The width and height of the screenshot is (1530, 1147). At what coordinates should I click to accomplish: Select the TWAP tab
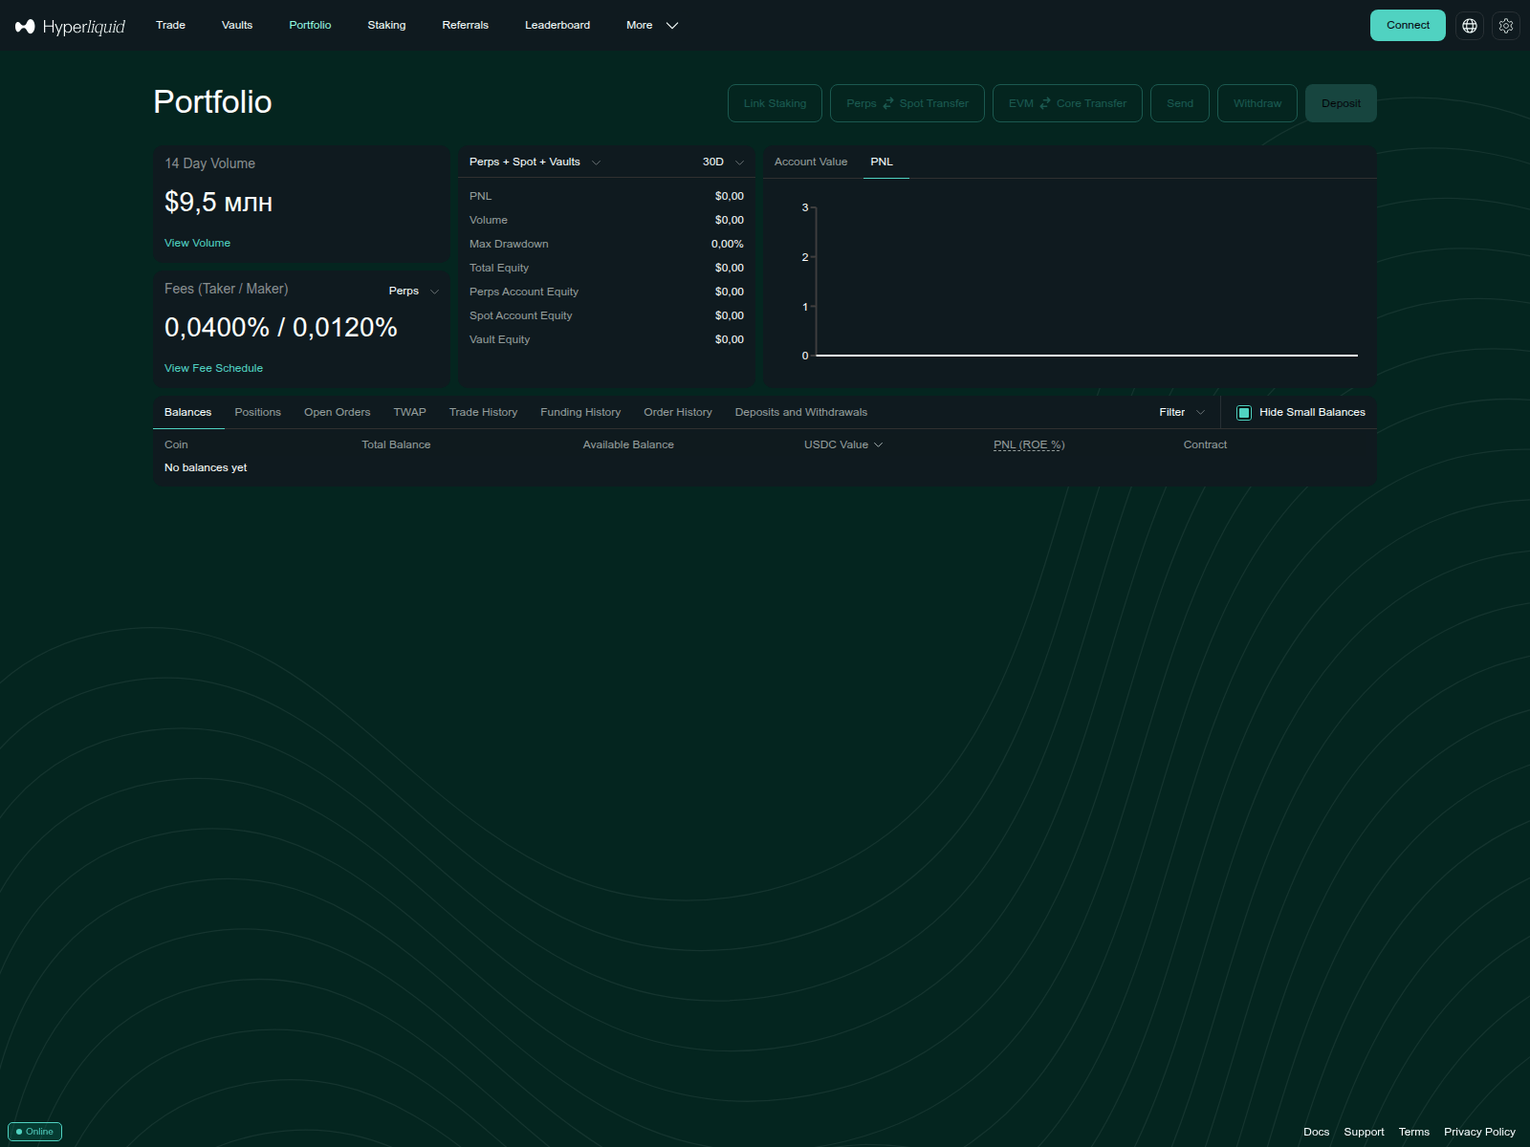tap(410, 413)
